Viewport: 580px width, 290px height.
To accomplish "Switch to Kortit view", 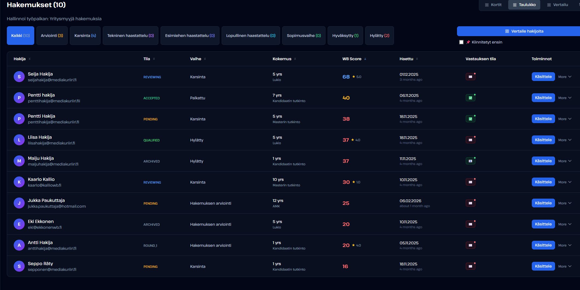I will pyautogui.click(x=493, y=5).
